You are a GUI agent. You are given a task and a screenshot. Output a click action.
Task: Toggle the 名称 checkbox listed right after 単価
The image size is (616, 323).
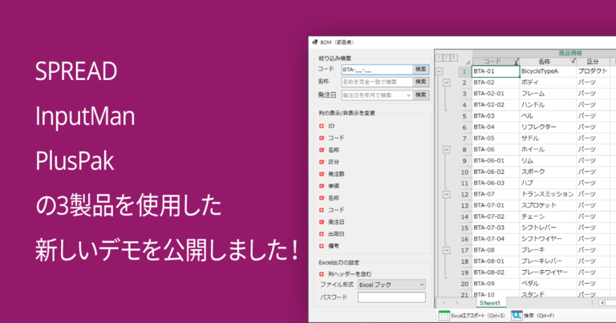(x=322, y=198)
